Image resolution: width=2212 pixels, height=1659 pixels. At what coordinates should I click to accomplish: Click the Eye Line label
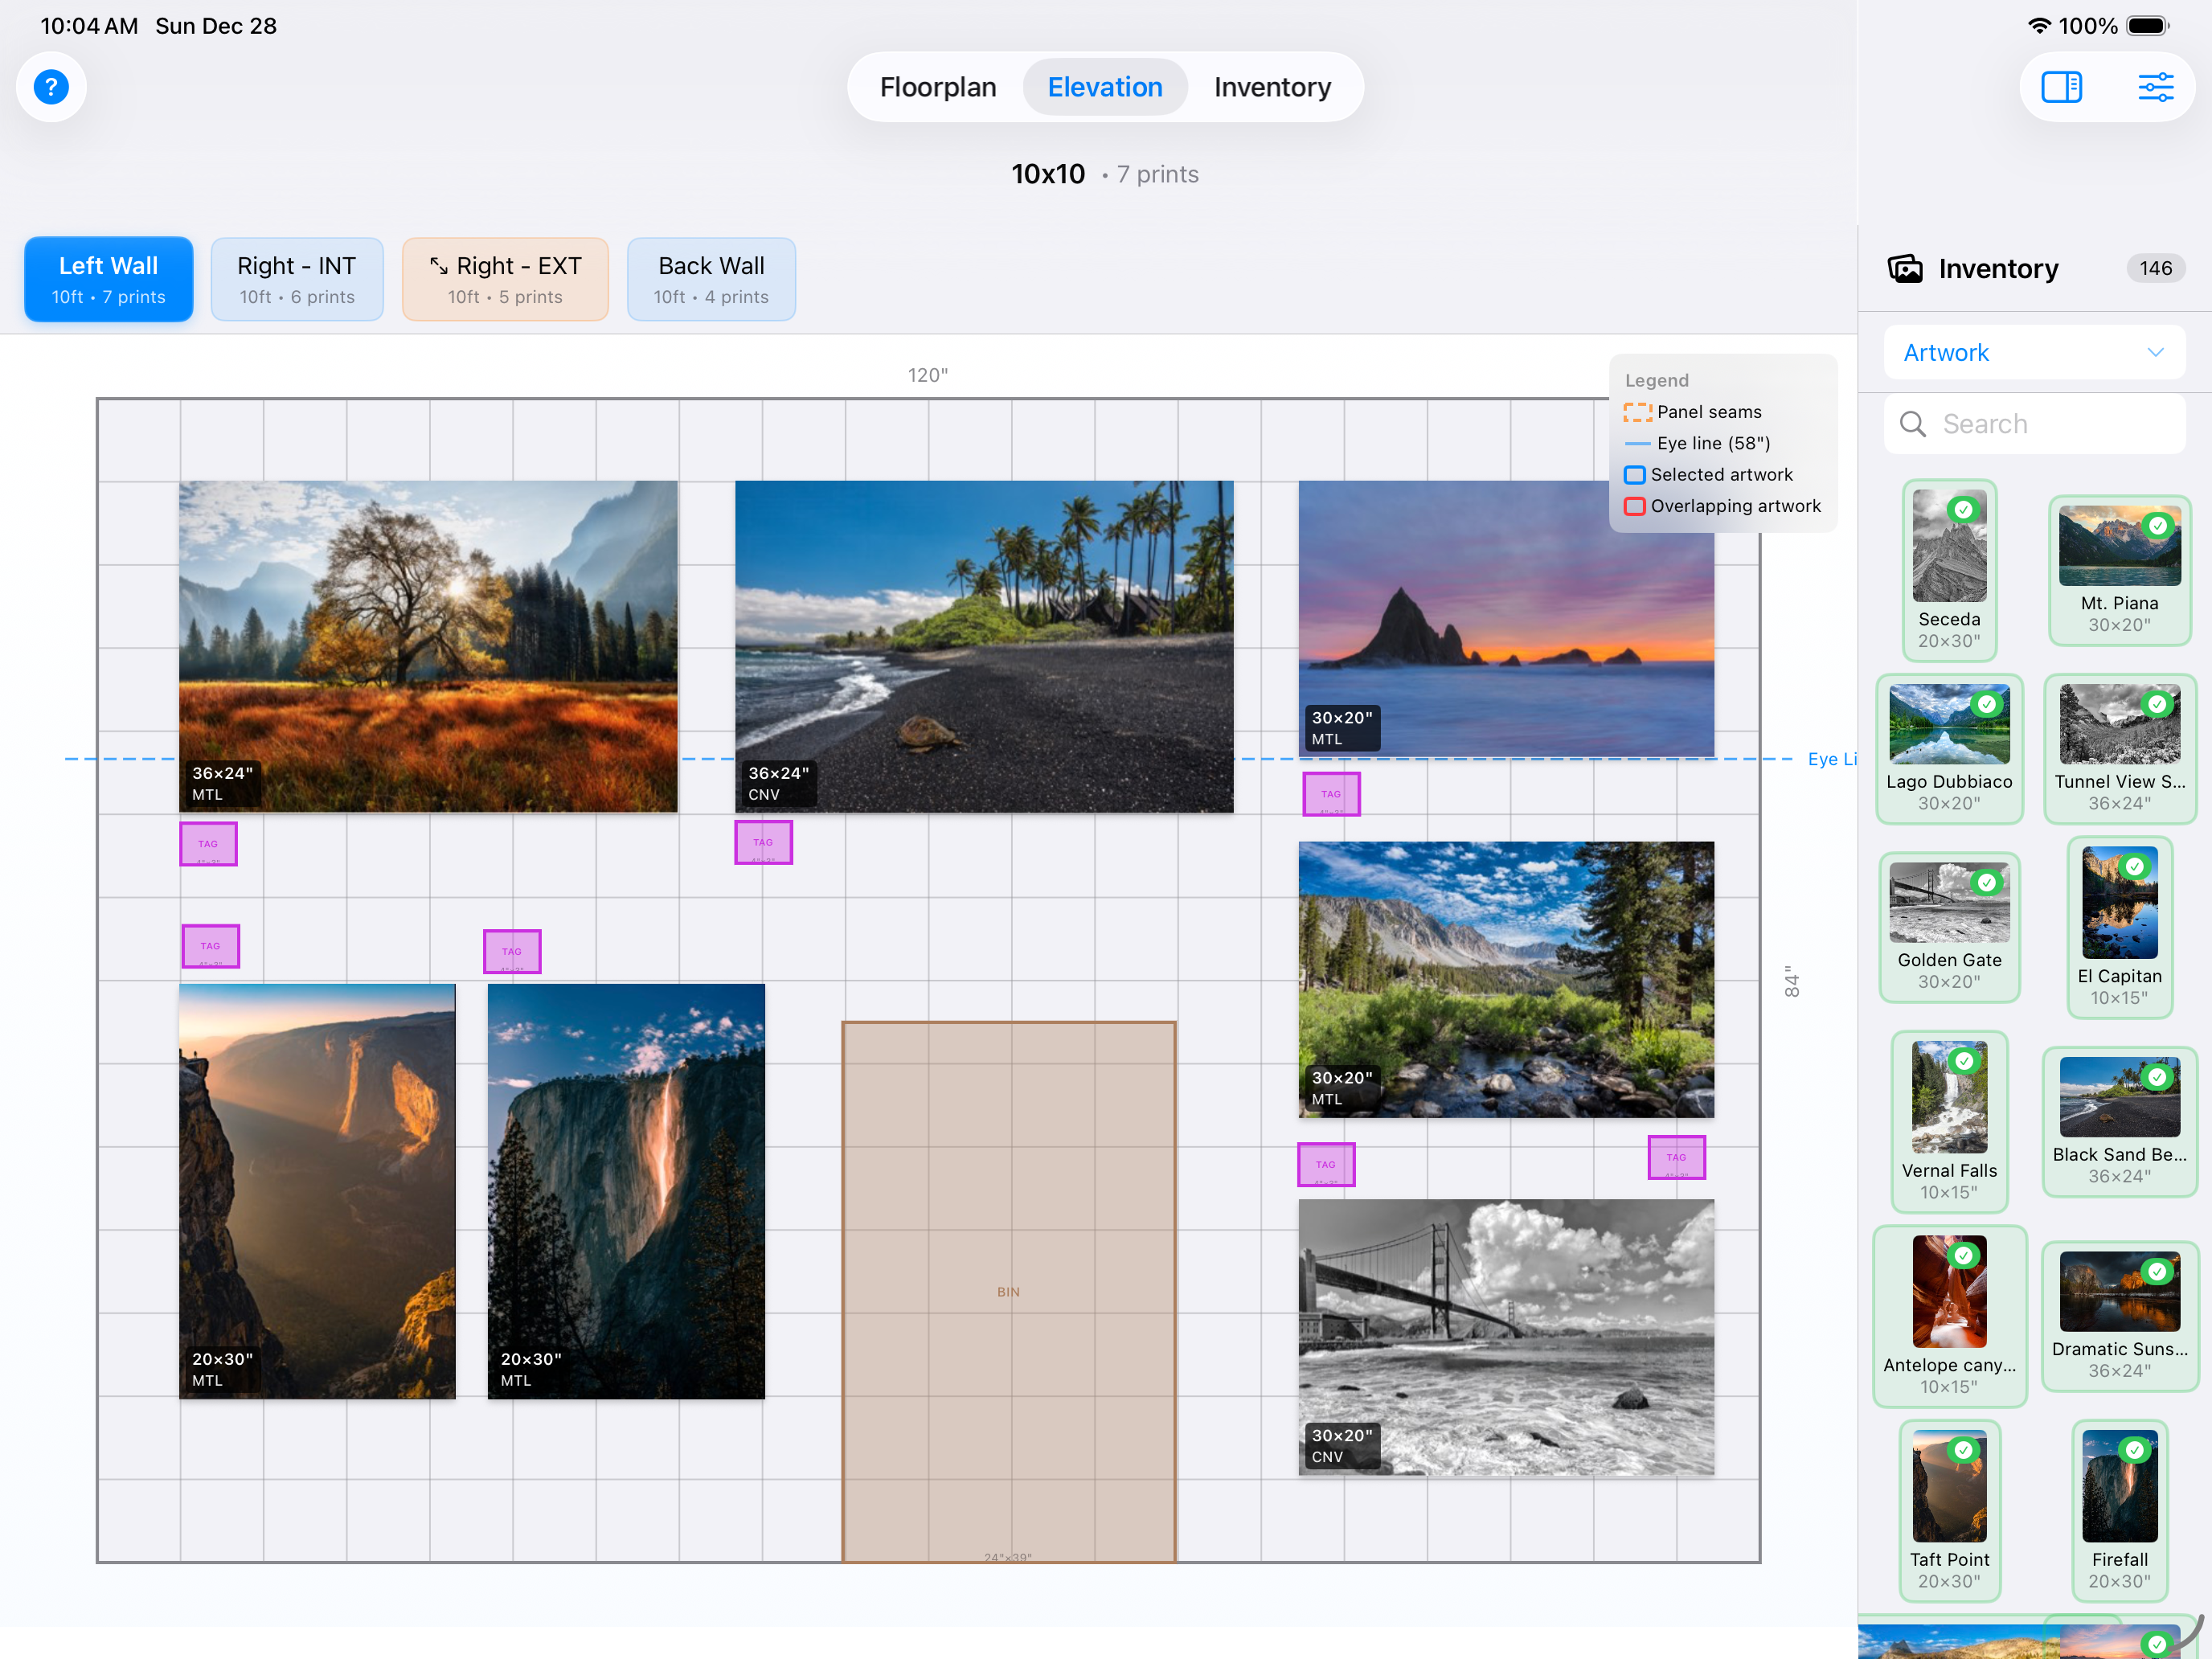[x=1830, y=759]
